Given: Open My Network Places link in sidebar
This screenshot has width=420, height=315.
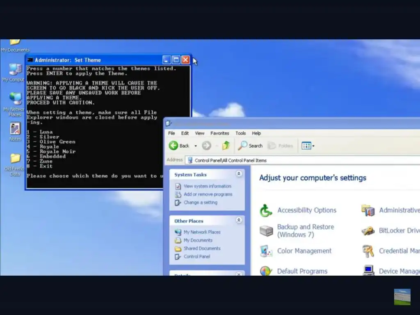Looking at the screenshot, I should point(202,232).
